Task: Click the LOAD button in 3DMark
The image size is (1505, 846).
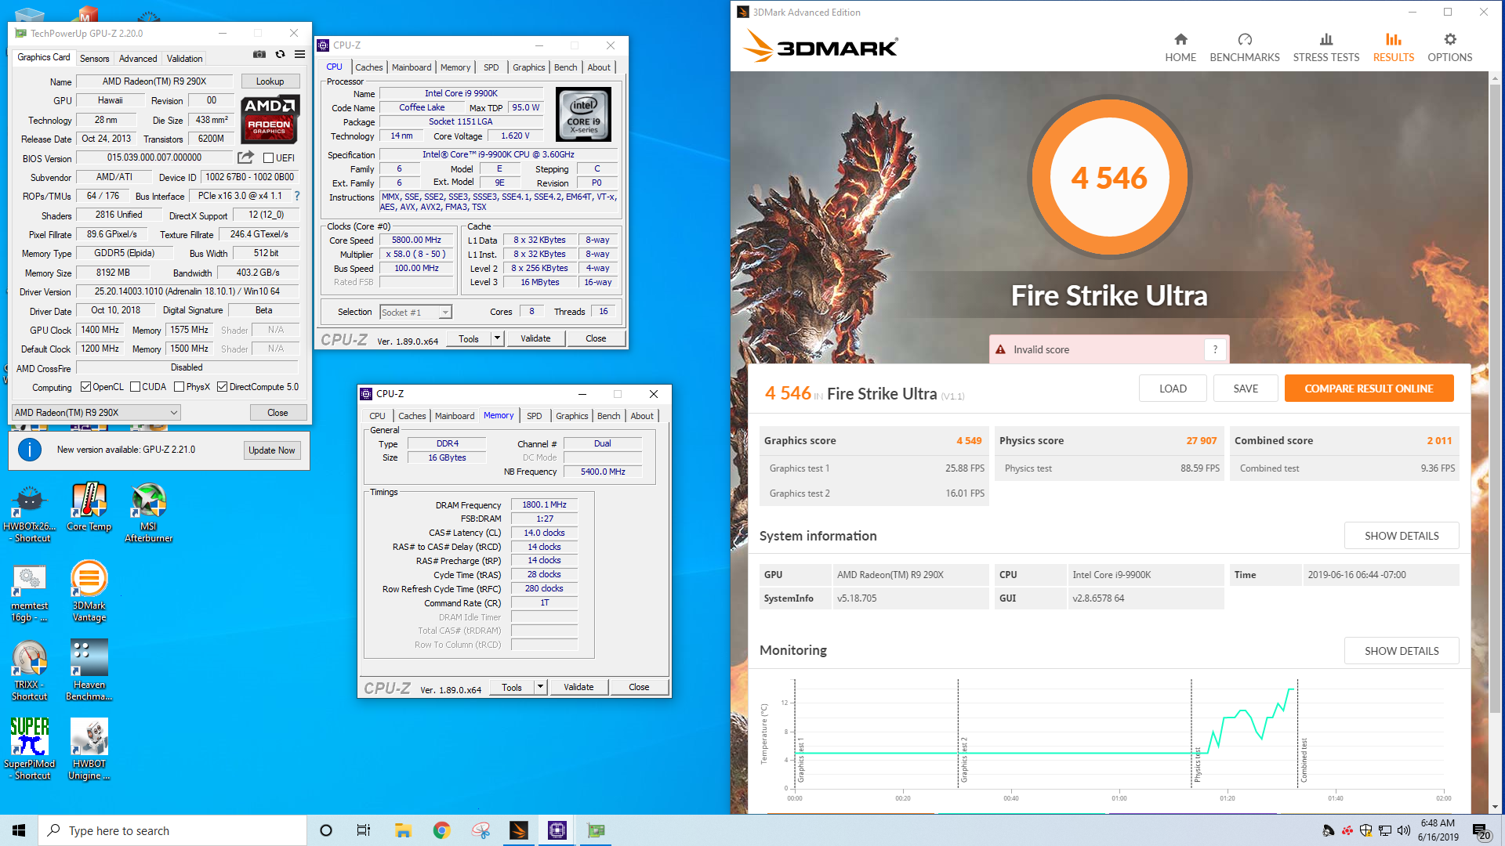Action: 1173,389
